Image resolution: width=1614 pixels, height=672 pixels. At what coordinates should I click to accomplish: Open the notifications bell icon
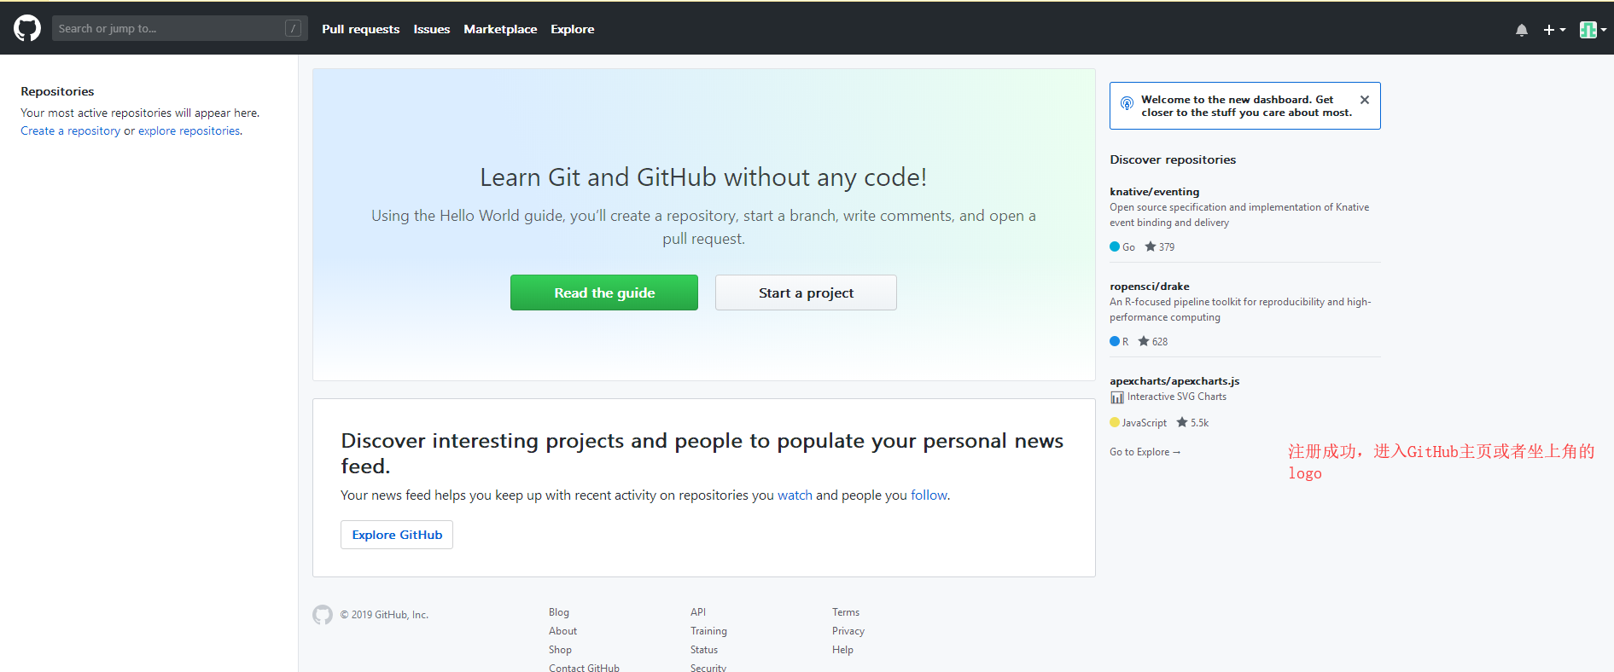[x=1522, y=30]
